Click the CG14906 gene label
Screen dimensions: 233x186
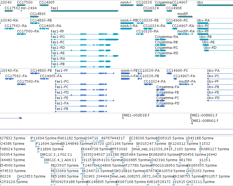point(174,8)
